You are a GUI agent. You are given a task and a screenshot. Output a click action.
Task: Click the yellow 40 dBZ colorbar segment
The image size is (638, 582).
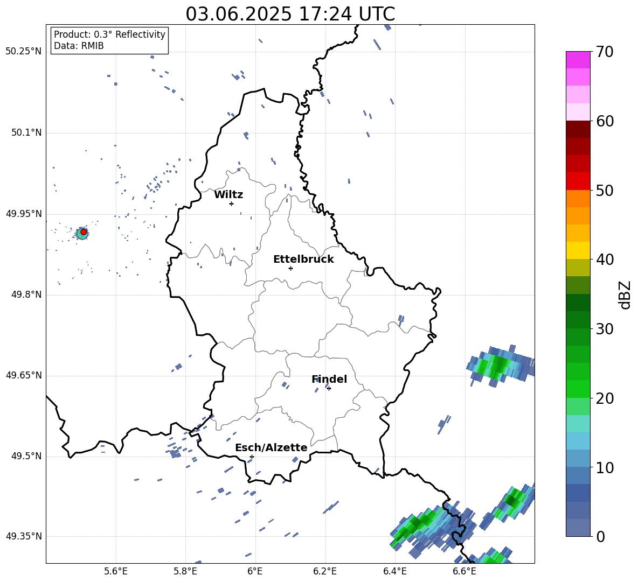point(578,251)
